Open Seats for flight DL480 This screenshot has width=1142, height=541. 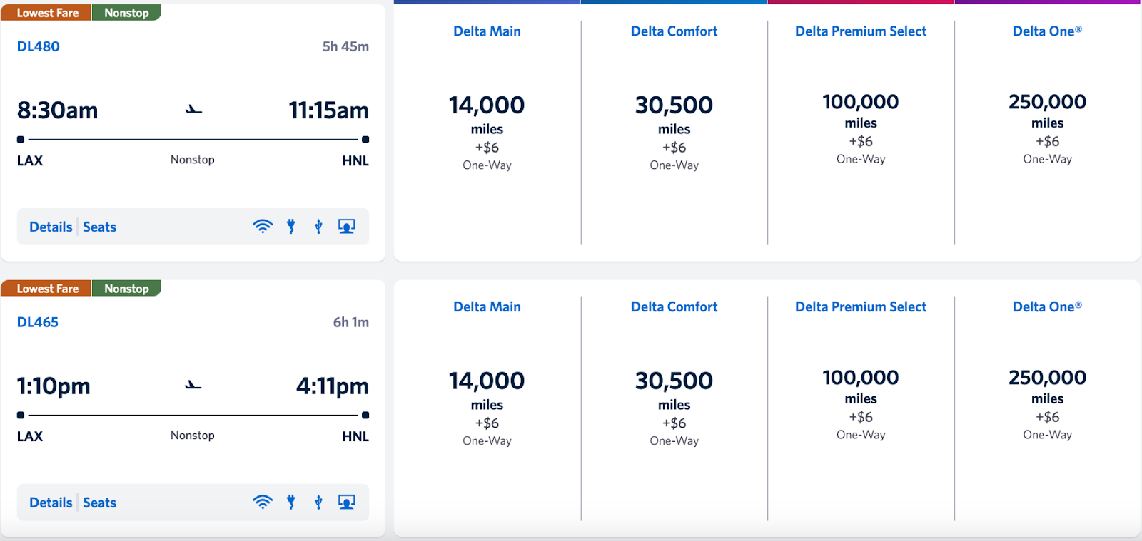click(x=99, y=227)
